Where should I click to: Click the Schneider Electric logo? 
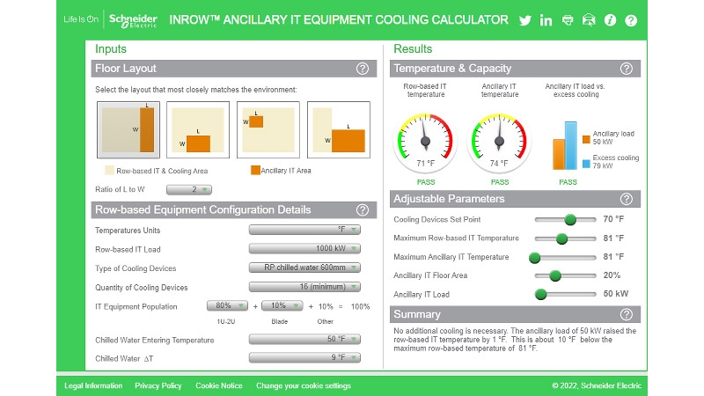[x=132, y=19]
